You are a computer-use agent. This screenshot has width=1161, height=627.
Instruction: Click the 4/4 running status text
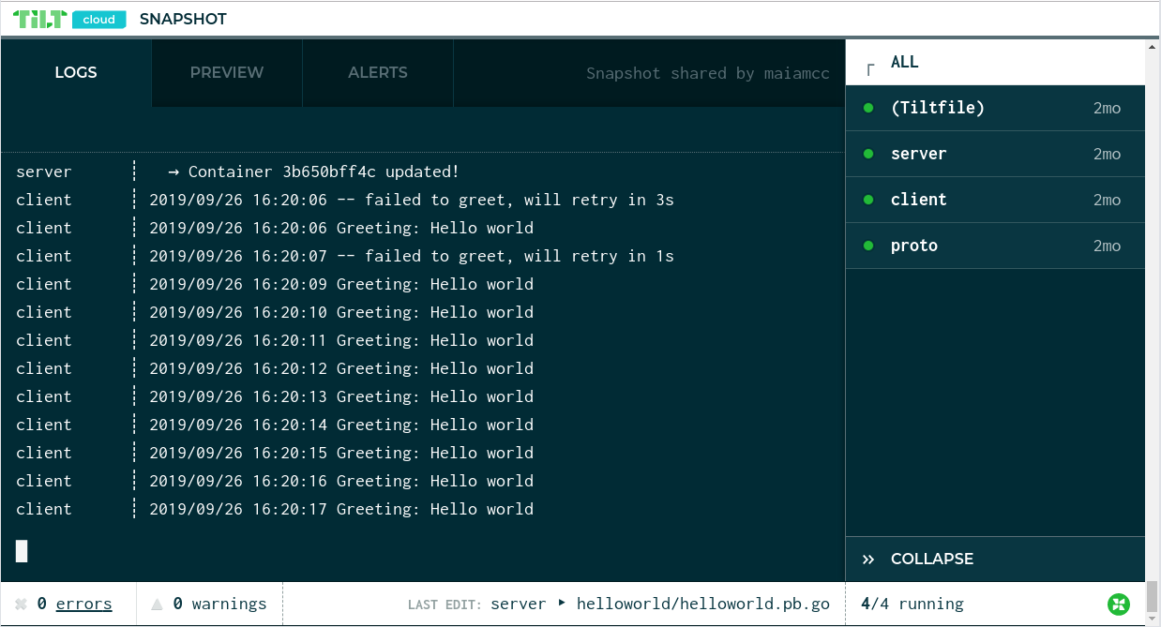coord(912,605)
